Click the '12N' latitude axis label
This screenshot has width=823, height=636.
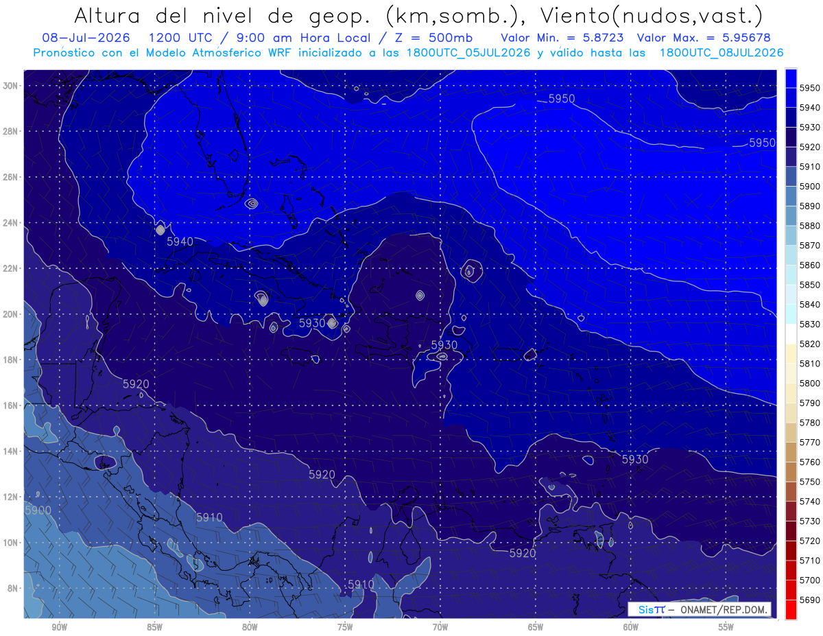[10, 497]
